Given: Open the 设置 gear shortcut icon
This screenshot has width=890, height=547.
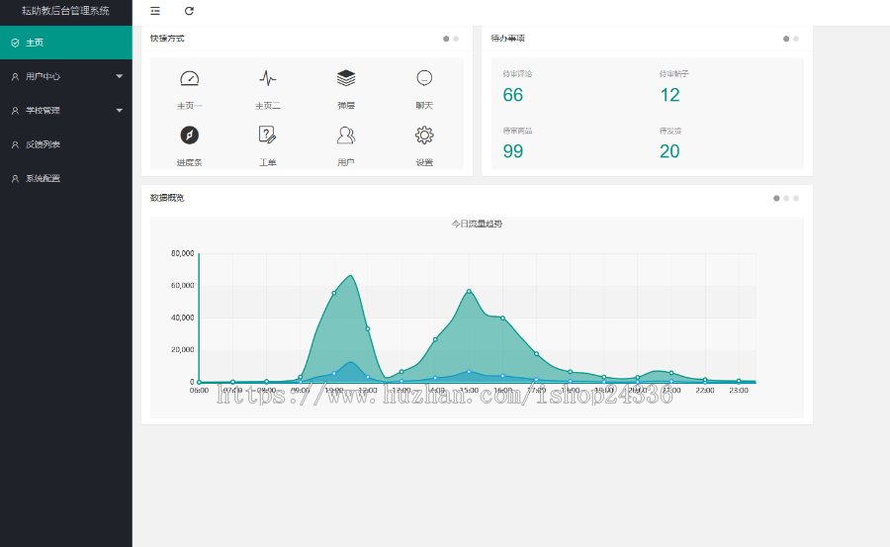Looking at the screenshot, I should 424,136.
